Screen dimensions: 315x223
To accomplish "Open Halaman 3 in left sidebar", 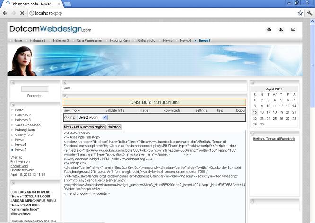I will (x=23, y=120).
